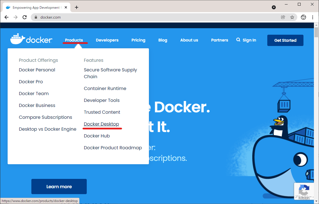
Task: Select the Empowering App Development tab
Action: (x=36, y=8)
